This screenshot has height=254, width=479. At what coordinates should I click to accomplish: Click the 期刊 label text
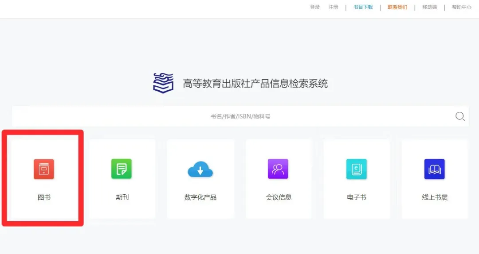tap(122, 197)
